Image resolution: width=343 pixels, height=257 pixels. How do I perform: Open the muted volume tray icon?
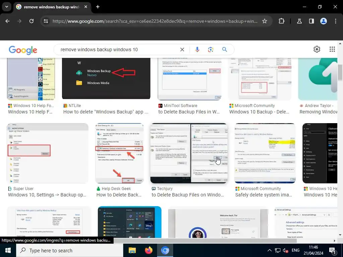pos(285,250)
